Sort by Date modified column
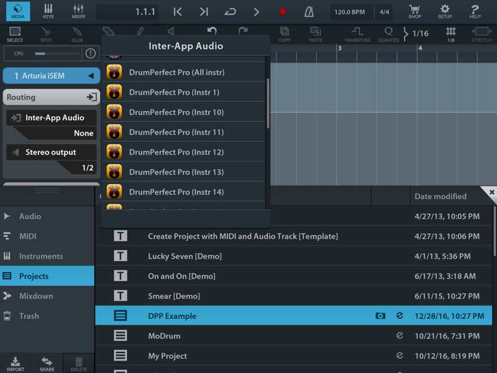Screen dimensions: 497x373 (x=440, y=196)
